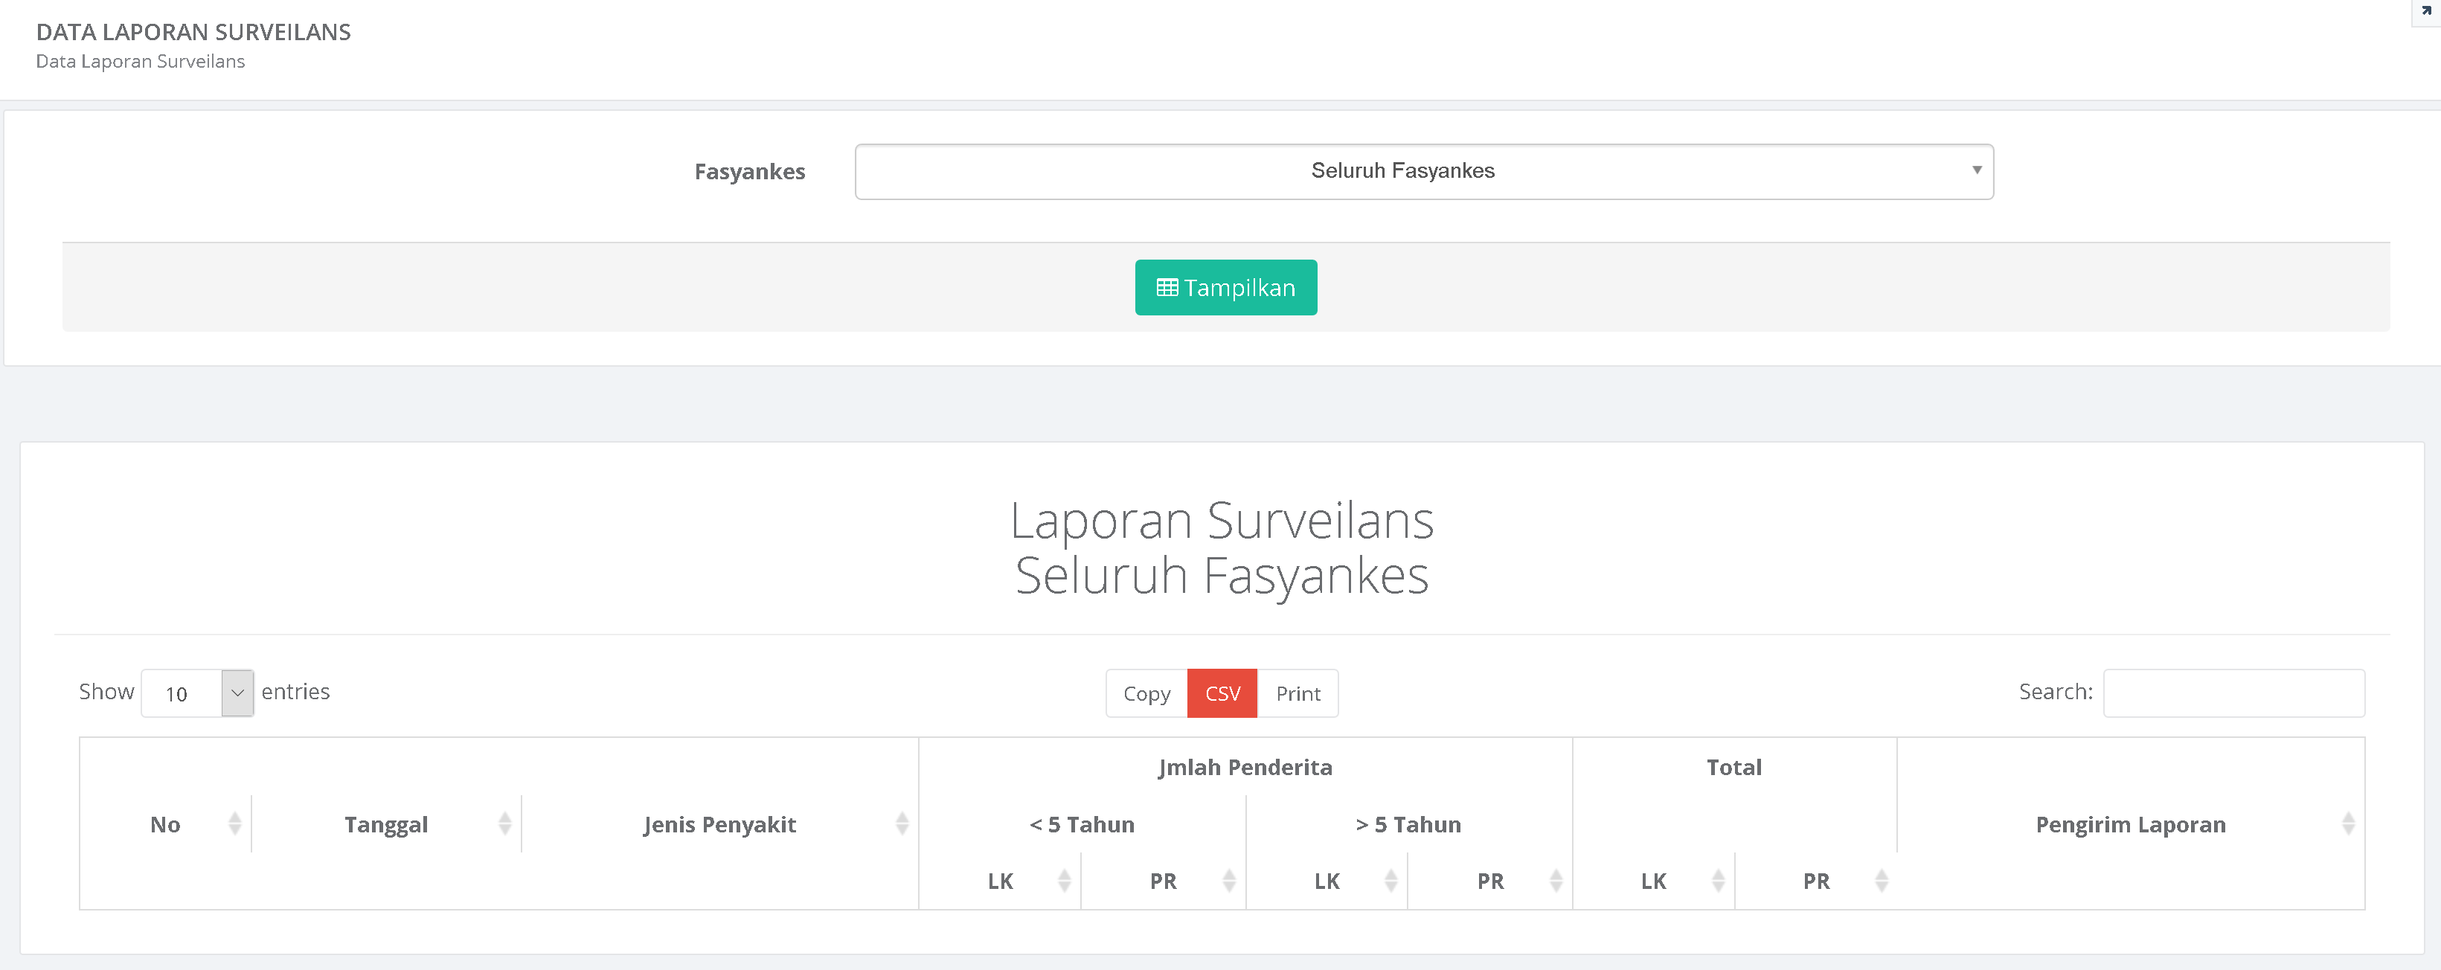Click the Tampilkan button
2441x970 pixels.
pos(1225,287)
